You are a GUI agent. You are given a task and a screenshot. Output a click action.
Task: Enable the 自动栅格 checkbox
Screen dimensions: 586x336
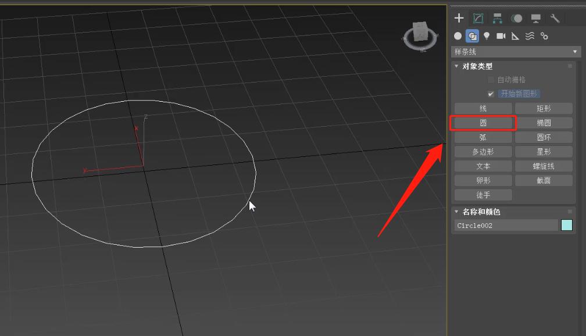click(491, 80)
